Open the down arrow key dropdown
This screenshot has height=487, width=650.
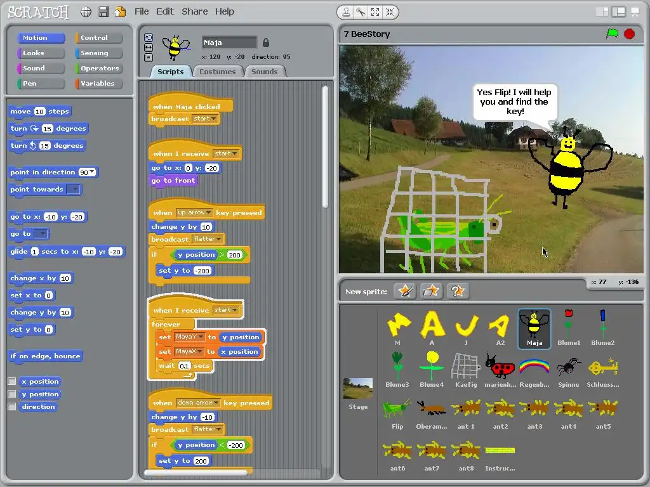tap(216, 403)
